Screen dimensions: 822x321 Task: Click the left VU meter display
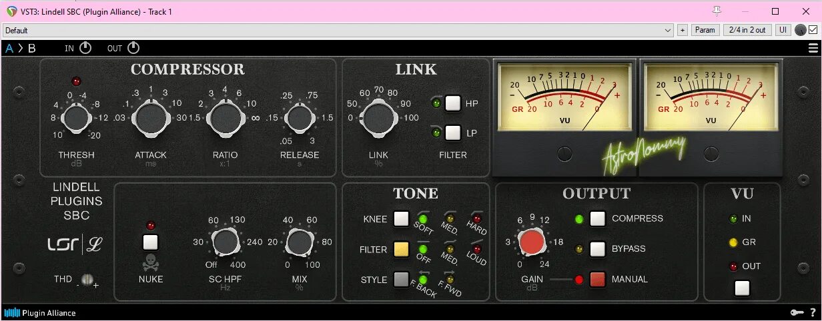coord(564,97)
